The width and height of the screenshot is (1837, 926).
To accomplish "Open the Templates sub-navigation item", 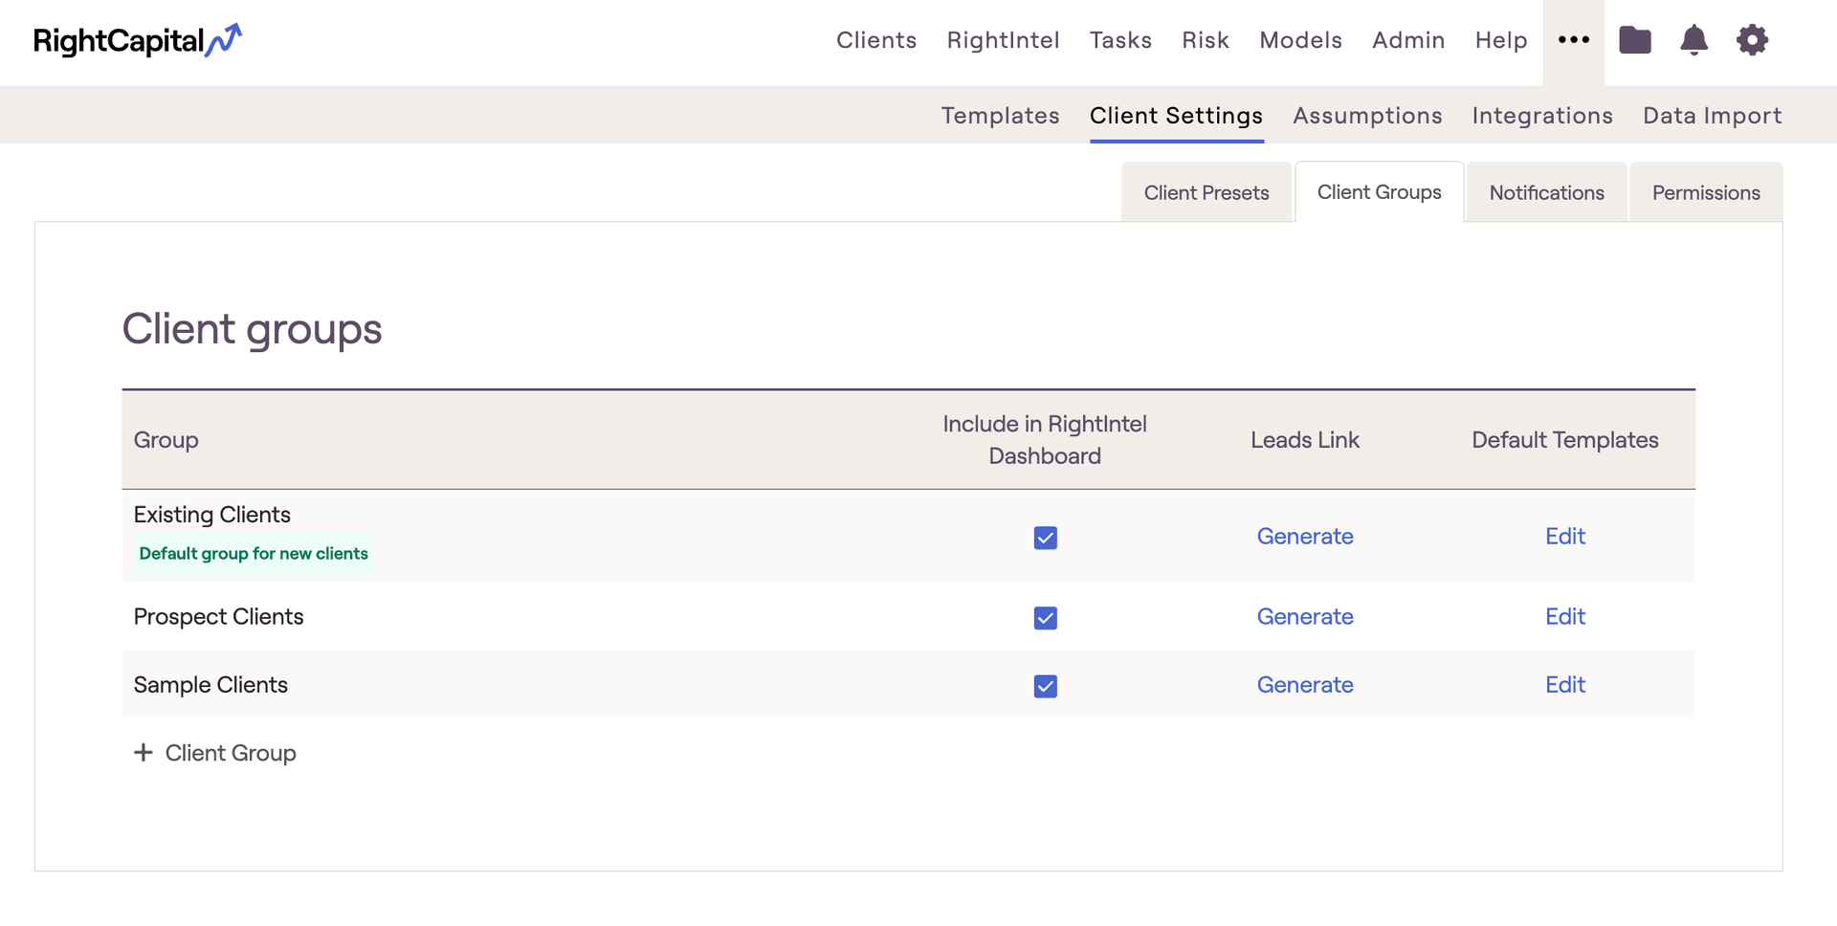I will click(1000, 116).
